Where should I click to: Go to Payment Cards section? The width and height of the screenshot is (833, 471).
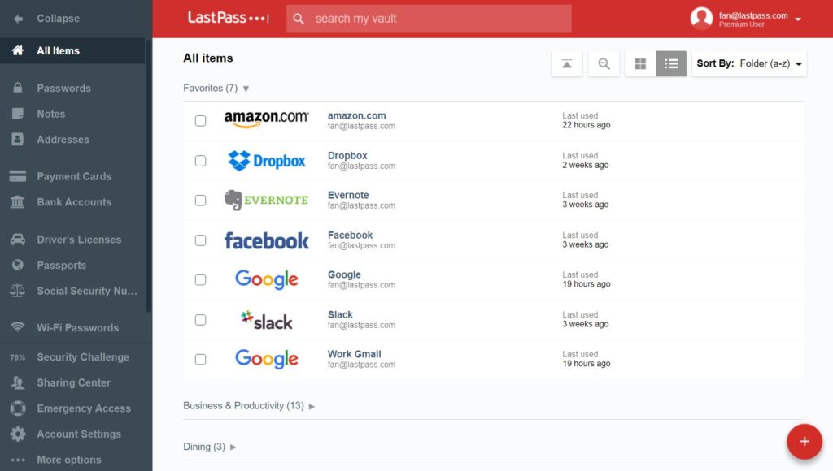[72, 176]
